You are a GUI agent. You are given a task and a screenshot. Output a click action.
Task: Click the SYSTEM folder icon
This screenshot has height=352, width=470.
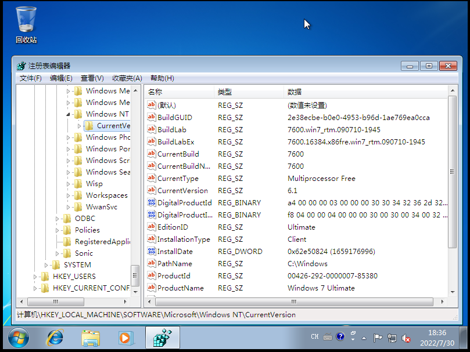[x=56, y=265]
